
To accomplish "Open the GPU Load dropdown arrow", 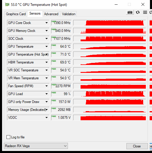I will pos(46,94).
